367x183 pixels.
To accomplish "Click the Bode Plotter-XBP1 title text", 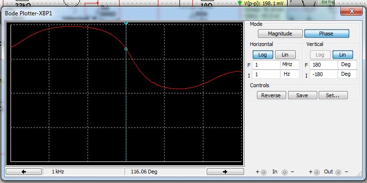I will tap(28, 13).
